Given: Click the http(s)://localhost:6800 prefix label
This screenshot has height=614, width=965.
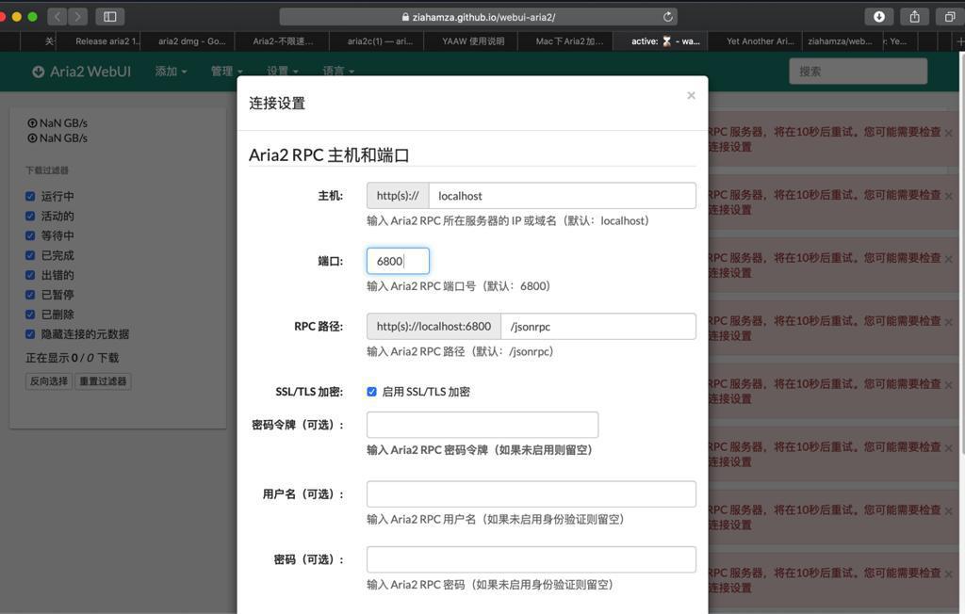Looking at the screenshot, I should 433,327.
